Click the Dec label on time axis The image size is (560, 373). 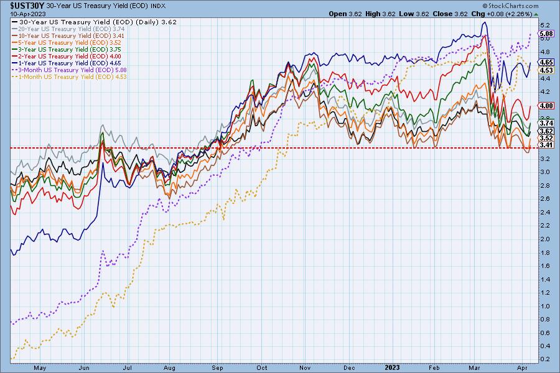pyautogui.click(x=349, y=367)
